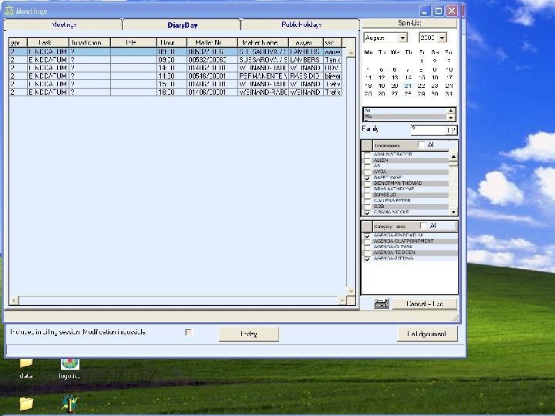Select day 14 in the calendar

coord(408,78)
